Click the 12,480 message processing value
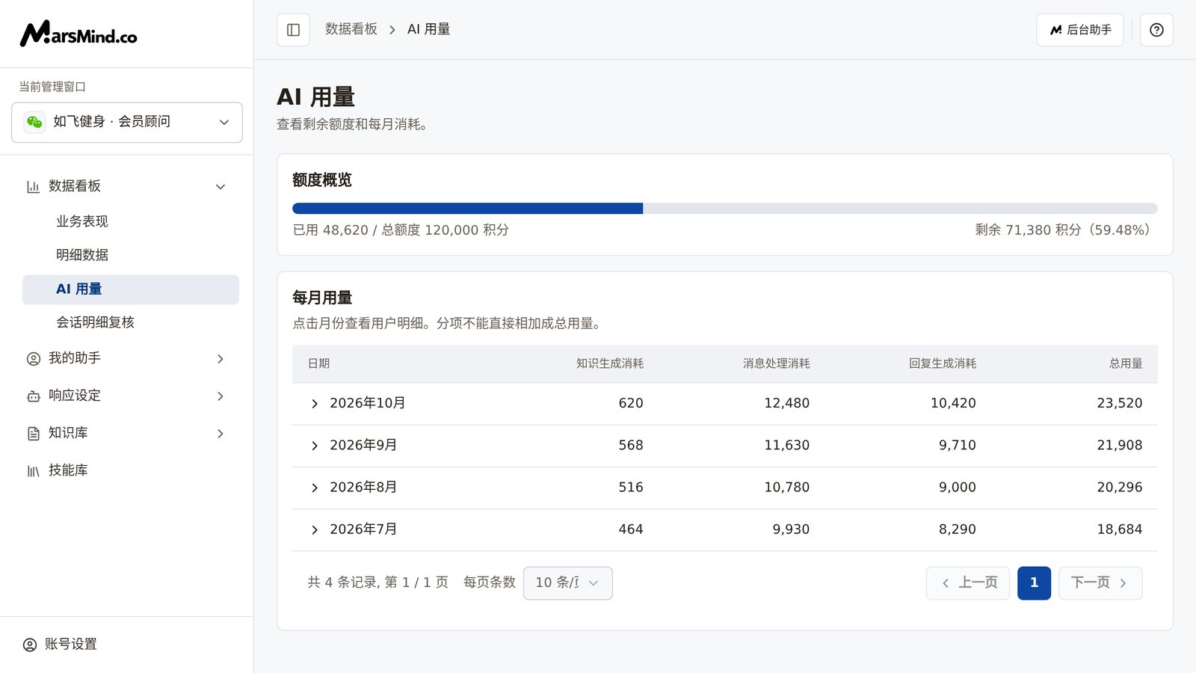The image size is (1196, 673). (x=787, y=403)
